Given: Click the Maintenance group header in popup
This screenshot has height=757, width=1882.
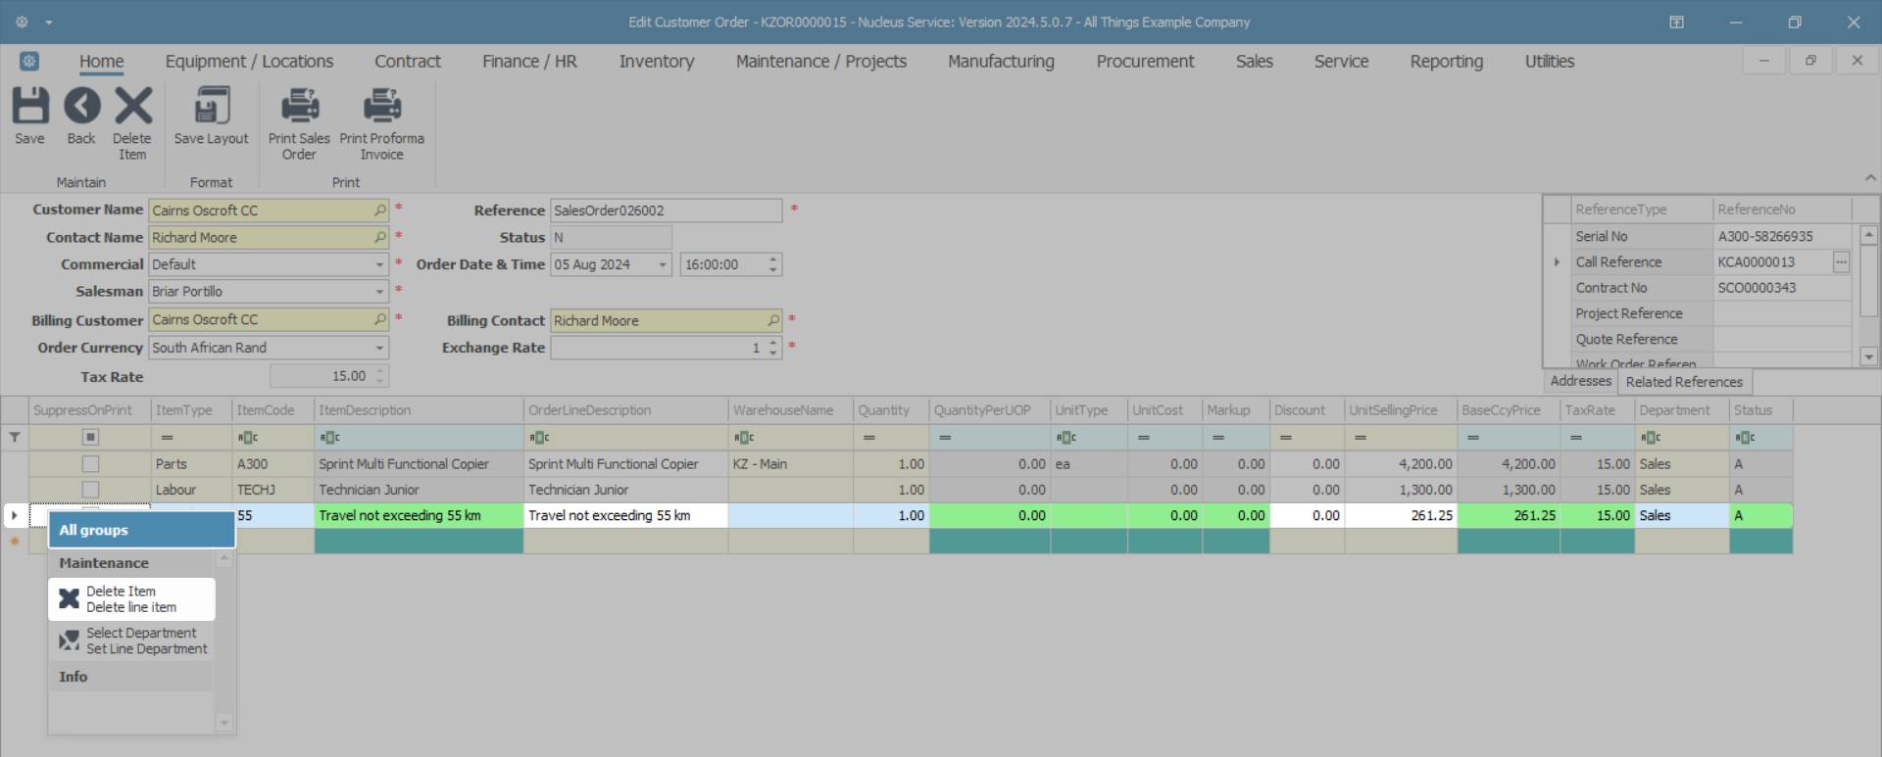Looking at the screenshot, I should pyautogui.click(x=131, y=563).
